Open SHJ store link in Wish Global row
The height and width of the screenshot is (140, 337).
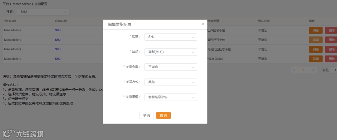(58, 59)
